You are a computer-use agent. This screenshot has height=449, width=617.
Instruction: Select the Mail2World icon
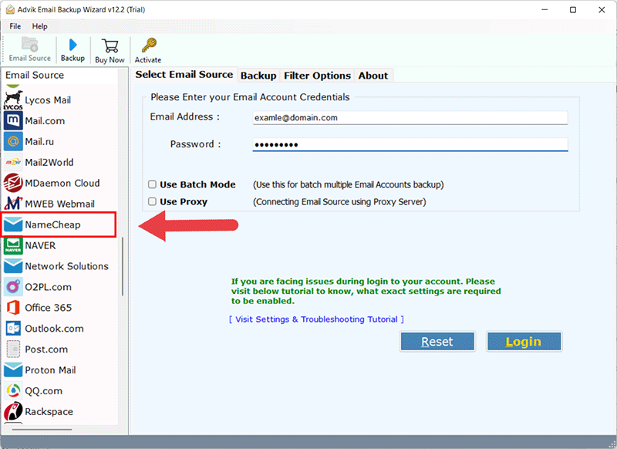tap(13, 162)
